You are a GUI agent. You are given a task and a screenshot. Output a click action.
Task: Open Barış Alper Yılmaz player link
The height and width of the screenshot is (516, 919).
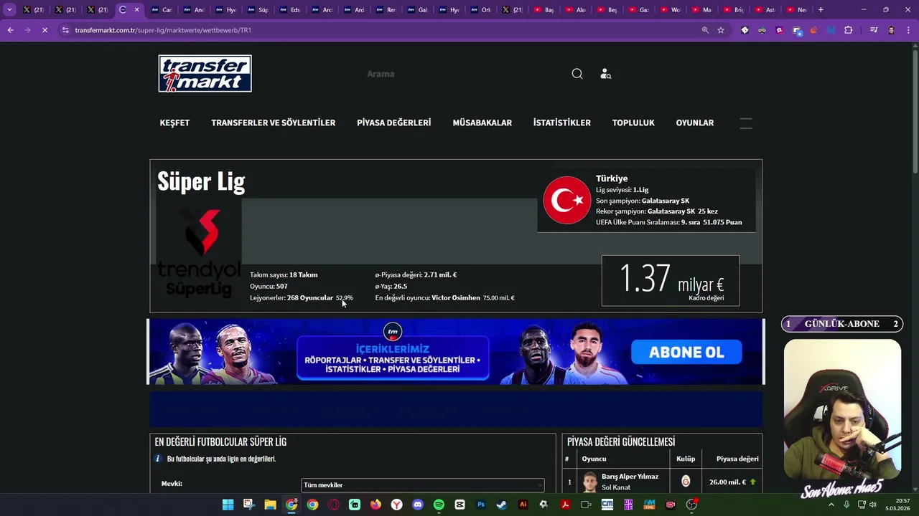click(630, 477)
